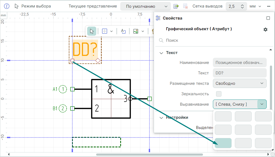Collapse the Настройки section
Screen dimensions: 275x157
161,117
